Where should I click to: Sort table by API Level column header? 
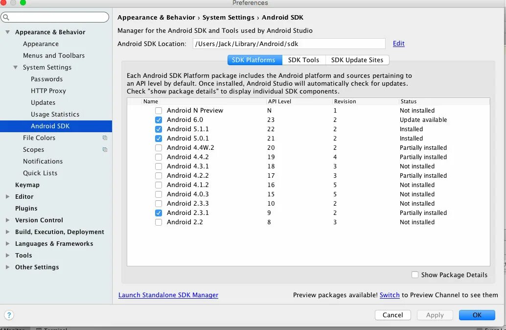point(299,101)
